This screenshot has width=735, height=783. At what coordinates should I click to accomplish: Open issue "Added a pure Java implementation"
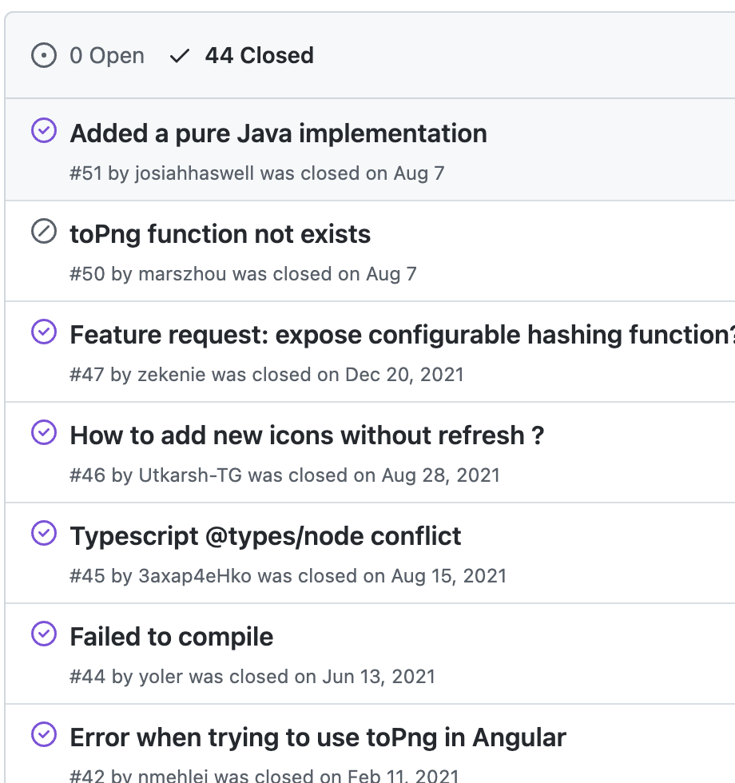pyautogui.click(x=278, y=133)
